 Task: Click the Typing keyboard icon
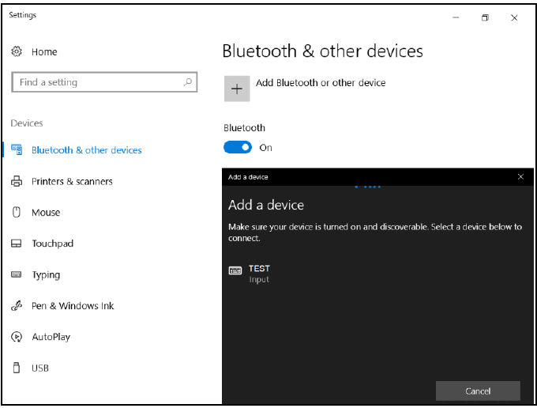[x=17, y=274]
